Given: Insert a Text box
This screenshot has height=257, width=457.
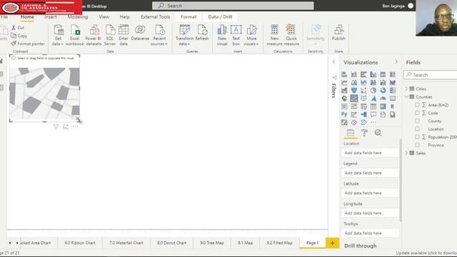Looking at the screenshot, I should coord(236,35).
